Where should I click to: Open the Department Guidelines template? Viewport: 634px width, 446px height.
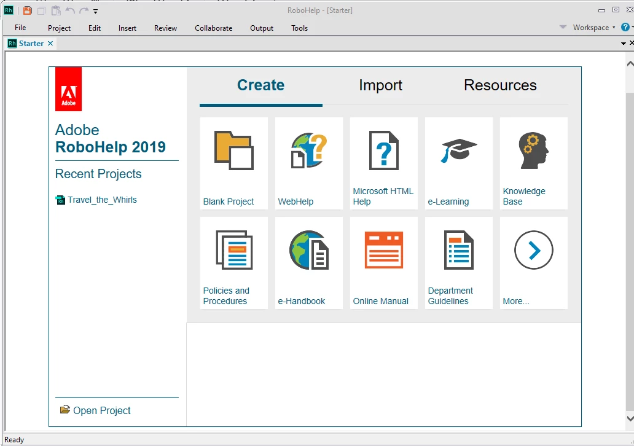click(459, 263)
